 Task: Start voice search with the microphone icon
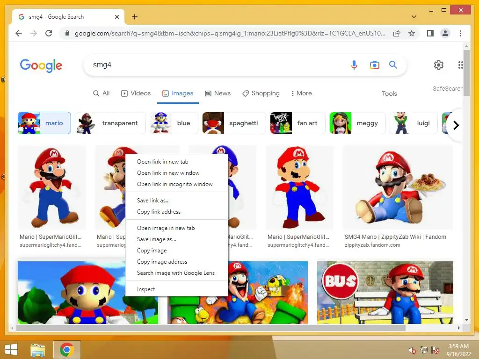[354, 65]
